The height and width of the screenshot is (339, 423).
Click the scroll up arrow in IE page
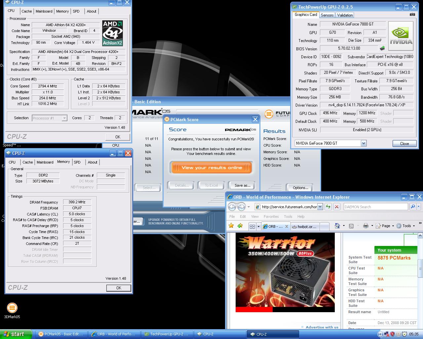click(420, 236)
